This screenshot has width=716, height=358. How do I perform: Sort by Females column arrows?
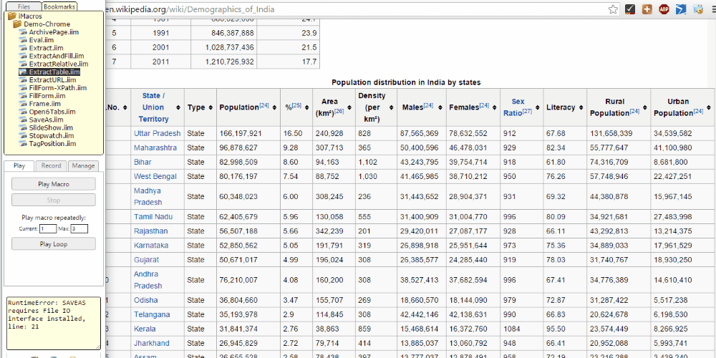click(x=495, y=108)
